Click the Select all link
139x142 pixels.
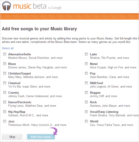coord(8,48)
